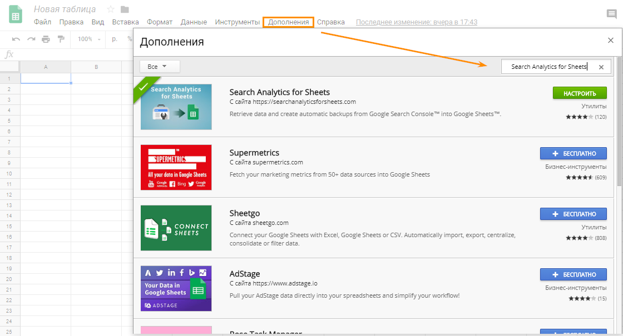Clear the add-ons search field

pos(601,67)
